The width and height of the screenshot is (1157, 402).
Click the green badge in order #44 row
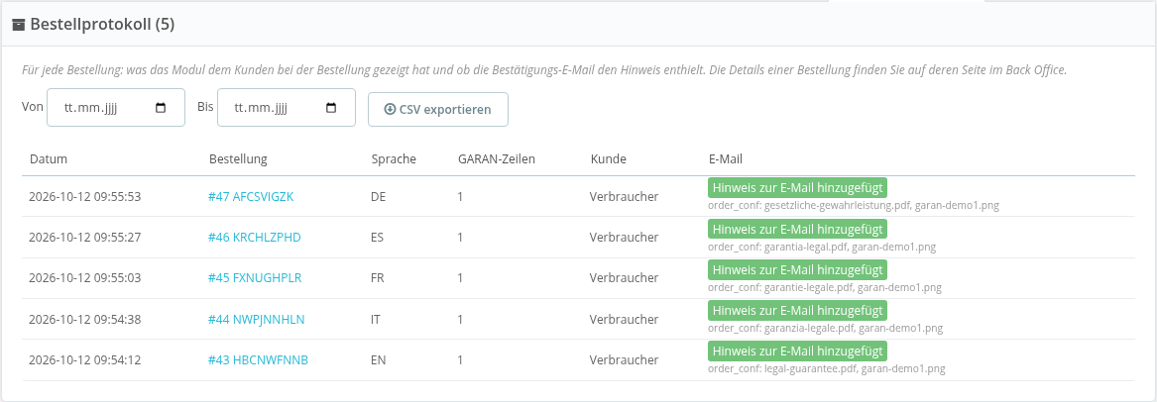(x=798, y=310)
